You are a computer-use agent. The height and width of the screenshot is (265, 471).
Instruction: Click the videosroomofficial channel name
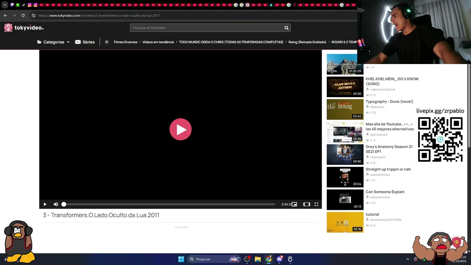point(382,89)
